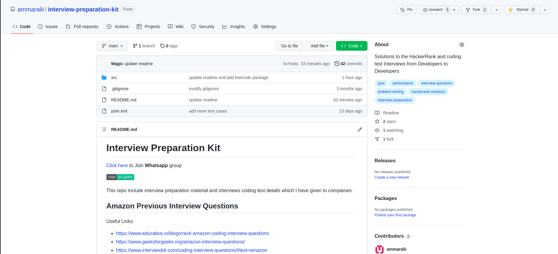Open the Actions tab

click(x=118, y=27)
